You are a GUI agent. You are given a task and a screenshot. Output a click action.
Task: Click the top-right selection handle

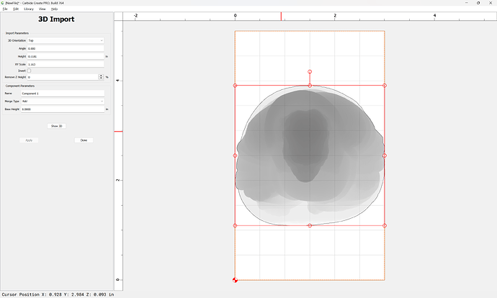tap(385, 86)
